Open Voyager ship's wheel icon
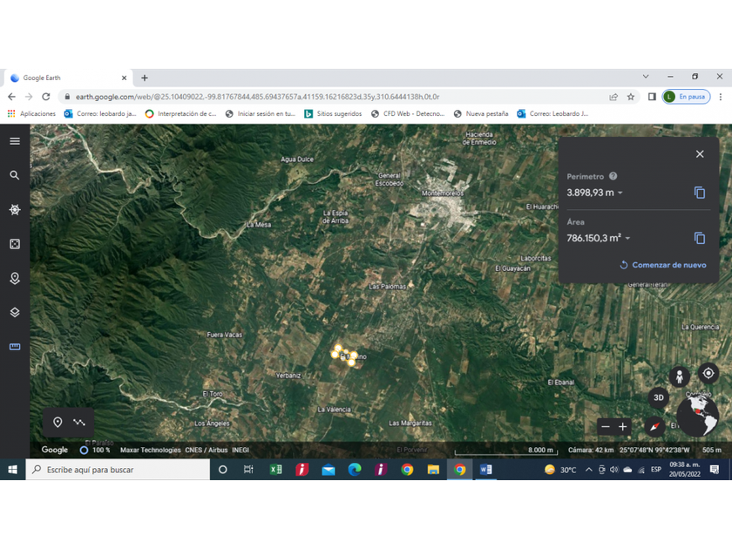Image resolution: width=732 pixels, height=549 pixels. tap(15, 210)
